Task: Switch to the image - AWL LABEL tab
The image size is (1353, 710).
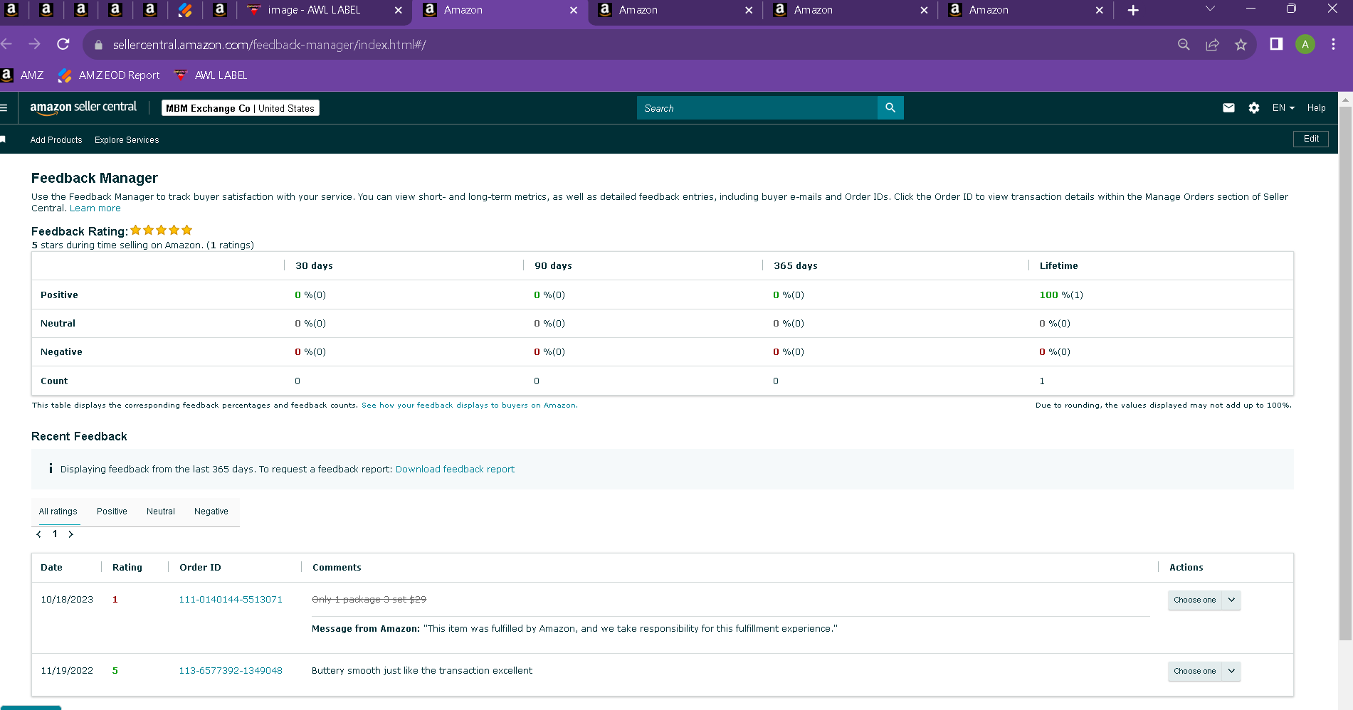Action: click(x=313, y=10)
